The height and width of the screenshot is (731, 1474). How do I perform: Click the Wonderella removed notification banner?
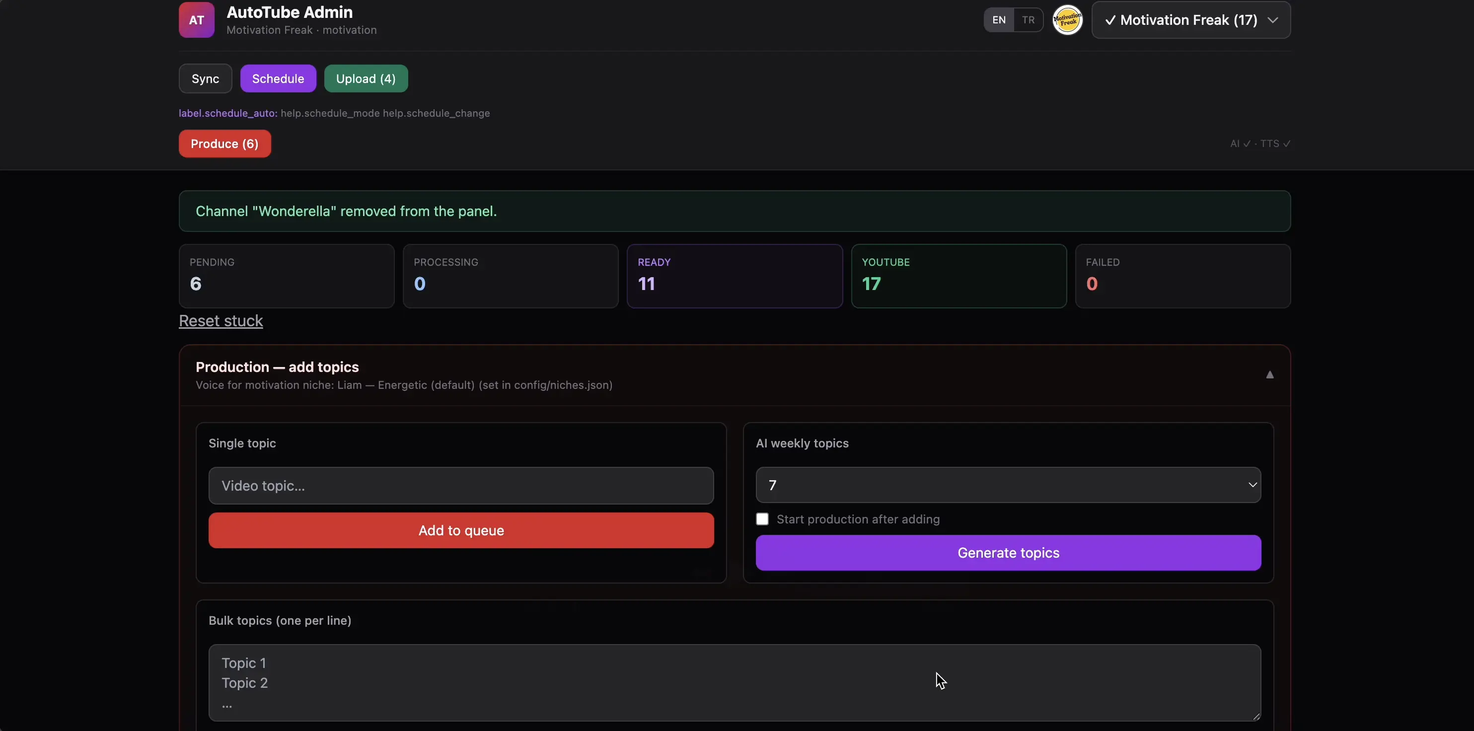(734, 211)
